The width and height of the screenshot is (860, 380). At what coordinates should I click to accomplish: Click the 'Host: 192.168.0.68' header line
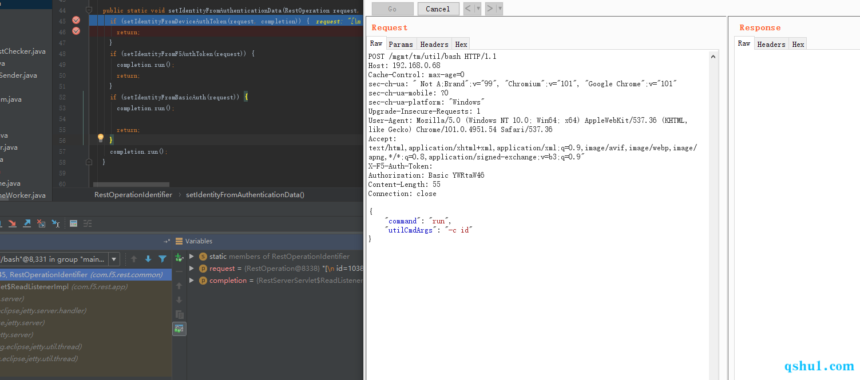coord(405,66)
